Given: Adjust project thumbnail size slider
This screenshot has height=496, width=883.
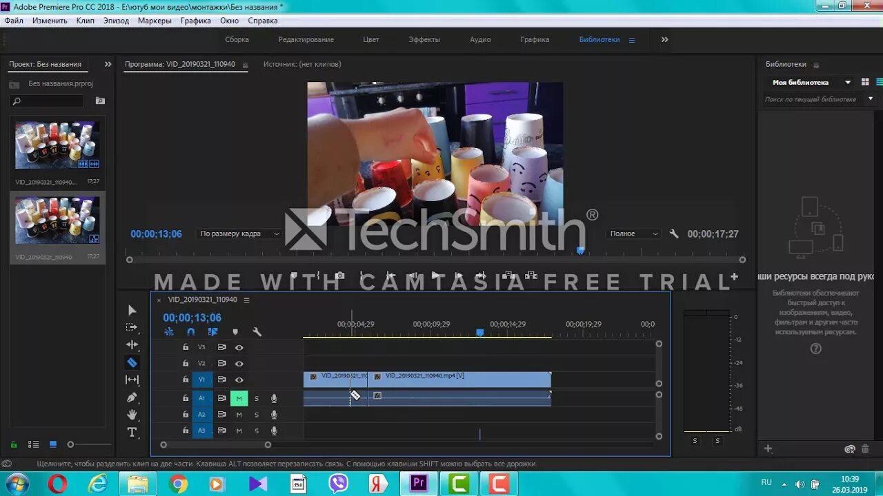Looking at the screenshot, I should click(x=70, y=444).
